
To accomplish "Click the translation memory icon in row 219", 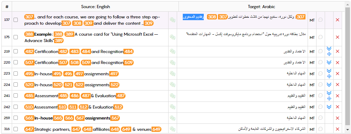I will 172,51.
